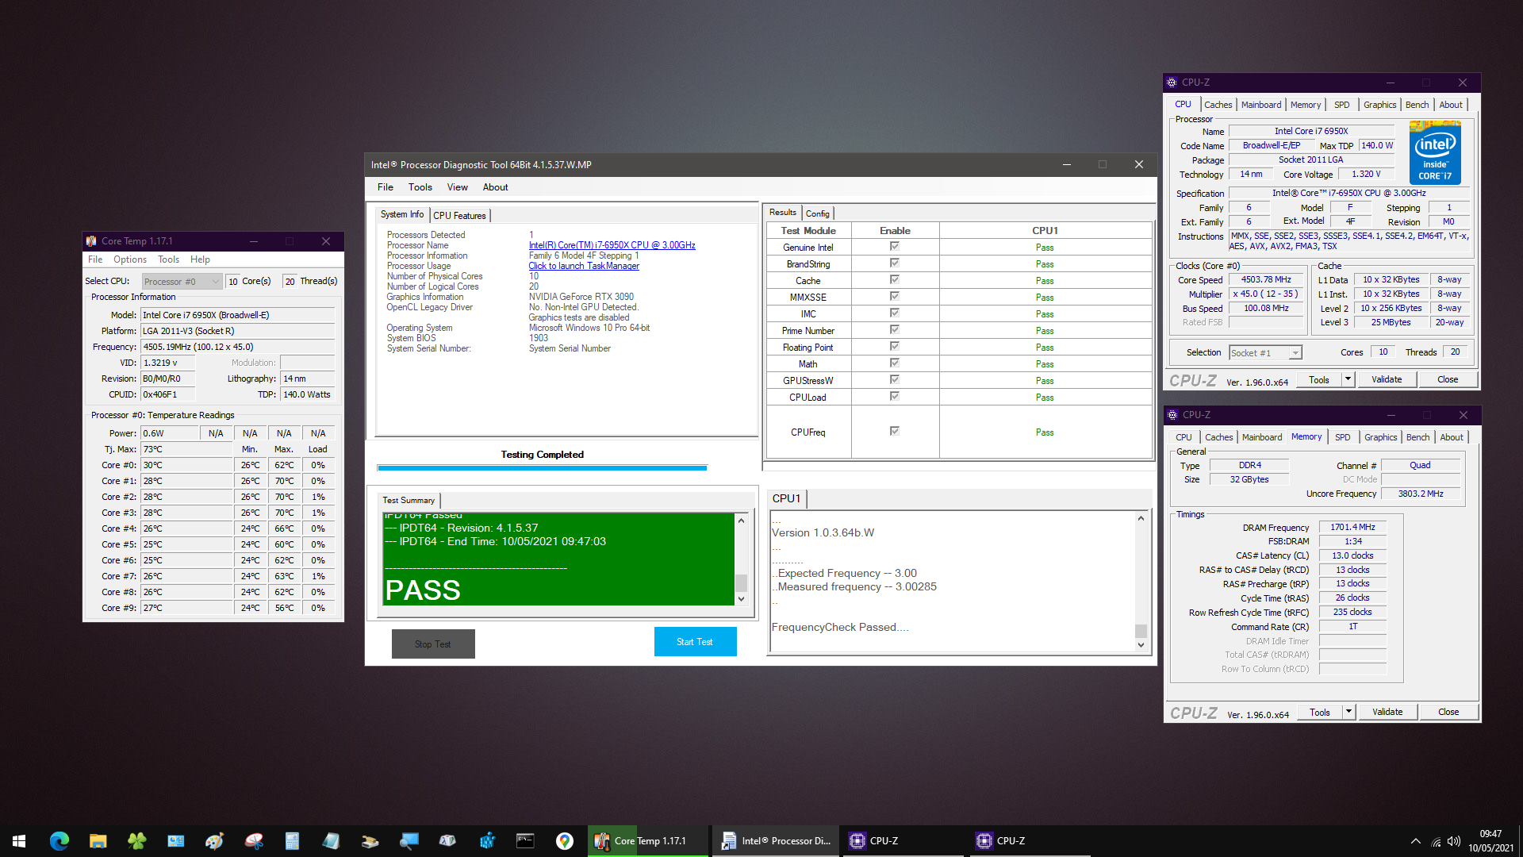Click the blue Start Test button
1523x857 pixels.
point(695,642)
